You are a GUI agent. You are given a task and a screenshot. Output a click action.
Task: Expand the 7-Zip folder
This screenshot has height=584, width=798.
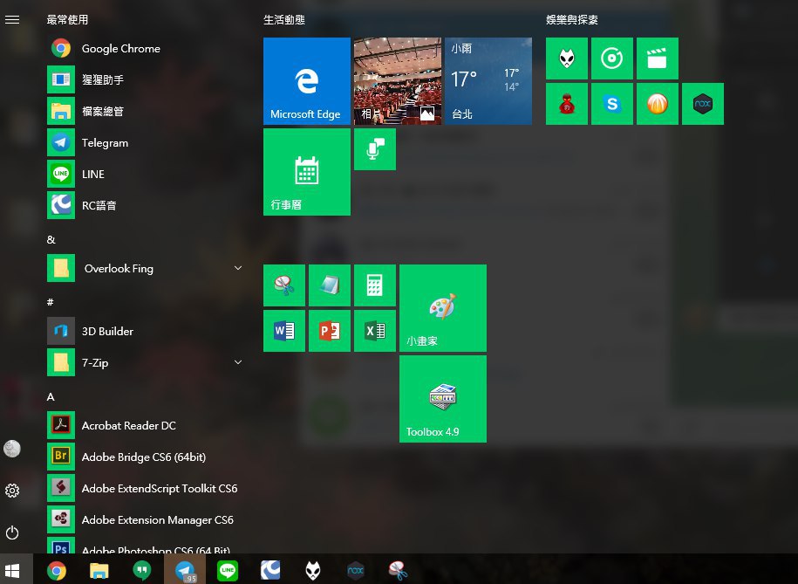(147, 362)
